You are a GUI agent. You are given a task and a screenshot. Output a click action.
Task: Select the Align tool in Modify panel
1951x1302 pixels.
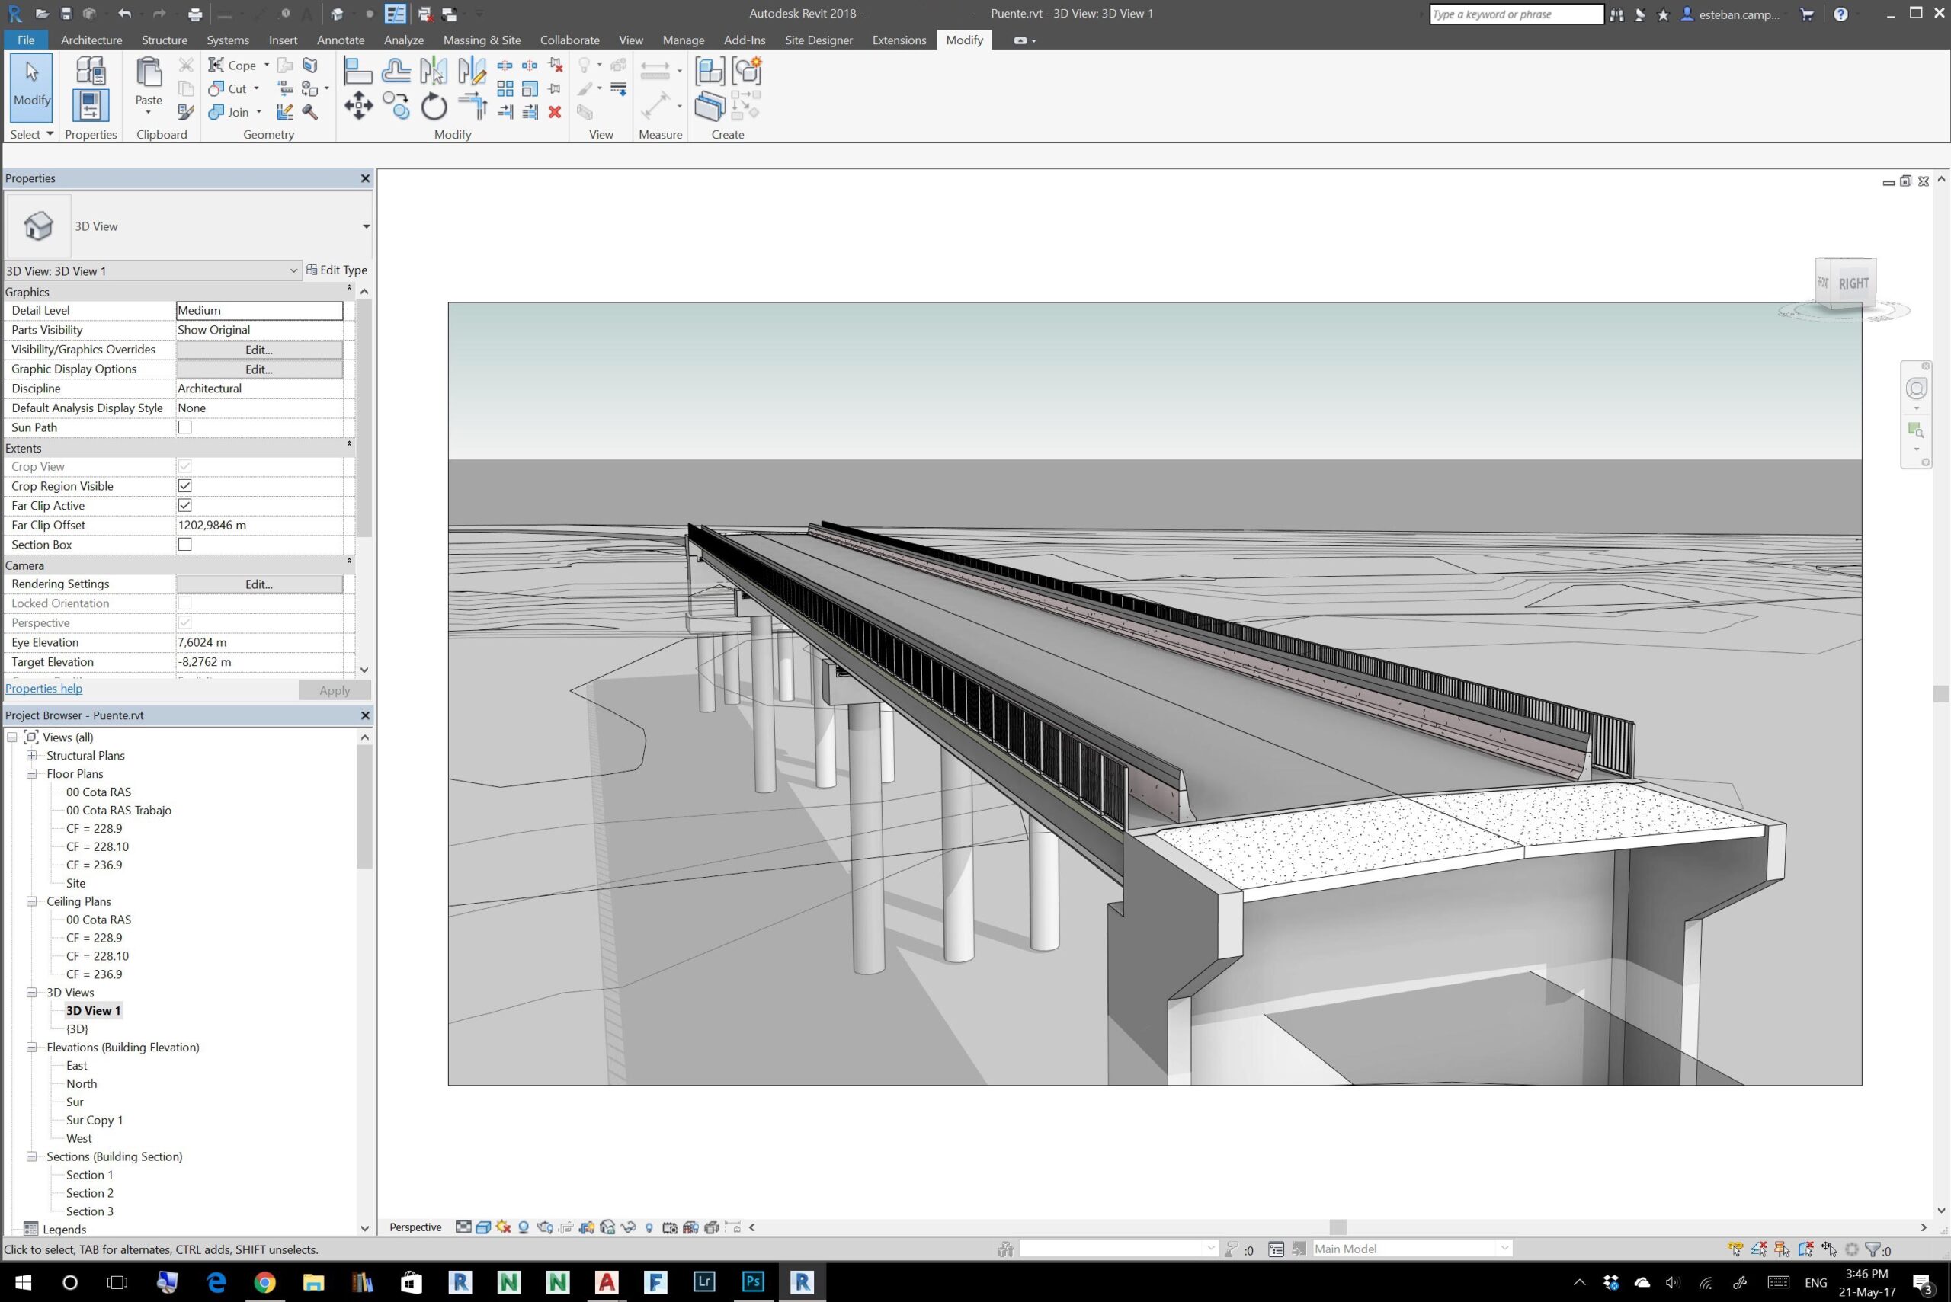pos(357,72)
